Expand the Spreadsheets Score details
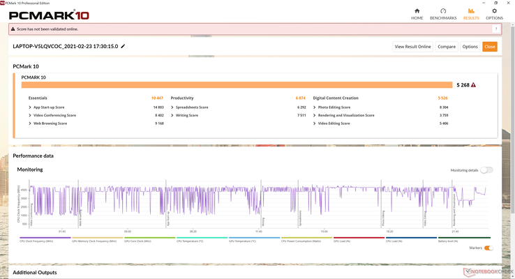The width and height of the screenshot is (515, 279). (174, 107)
